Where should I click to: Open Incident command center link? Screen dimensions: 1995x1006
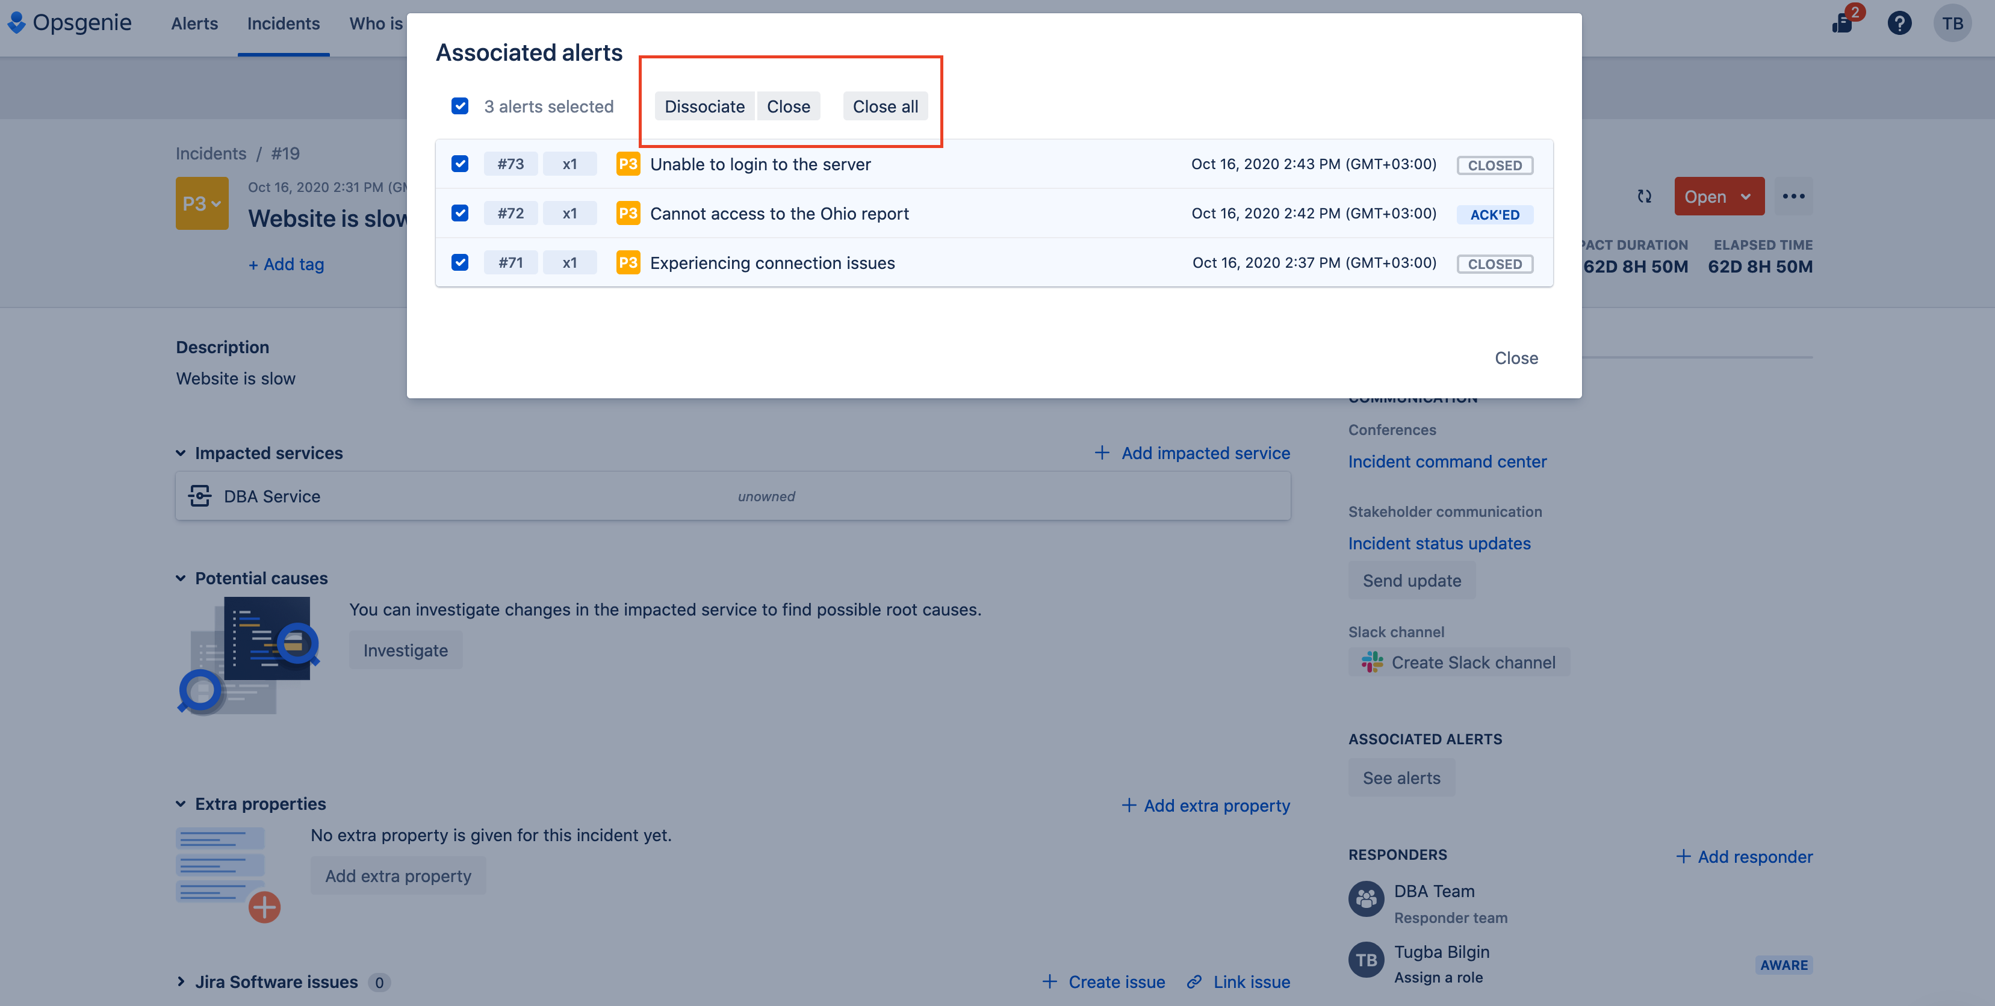pos(1447,461)
